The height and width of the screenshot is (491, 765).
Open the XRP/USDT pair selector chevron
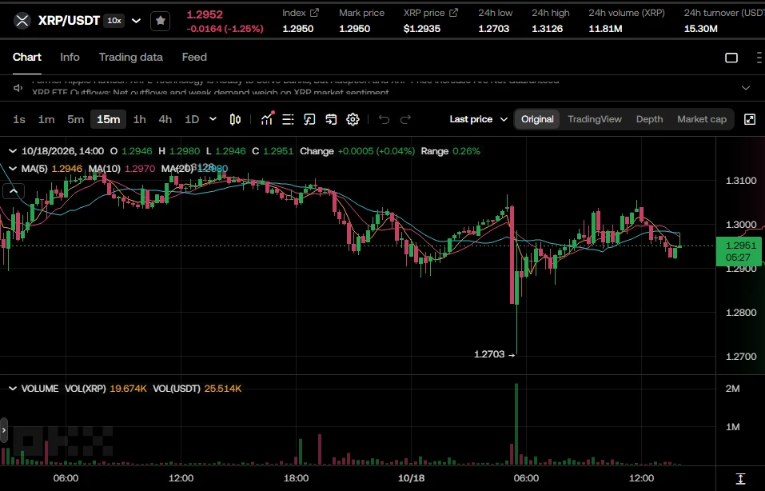coord(137,21)
